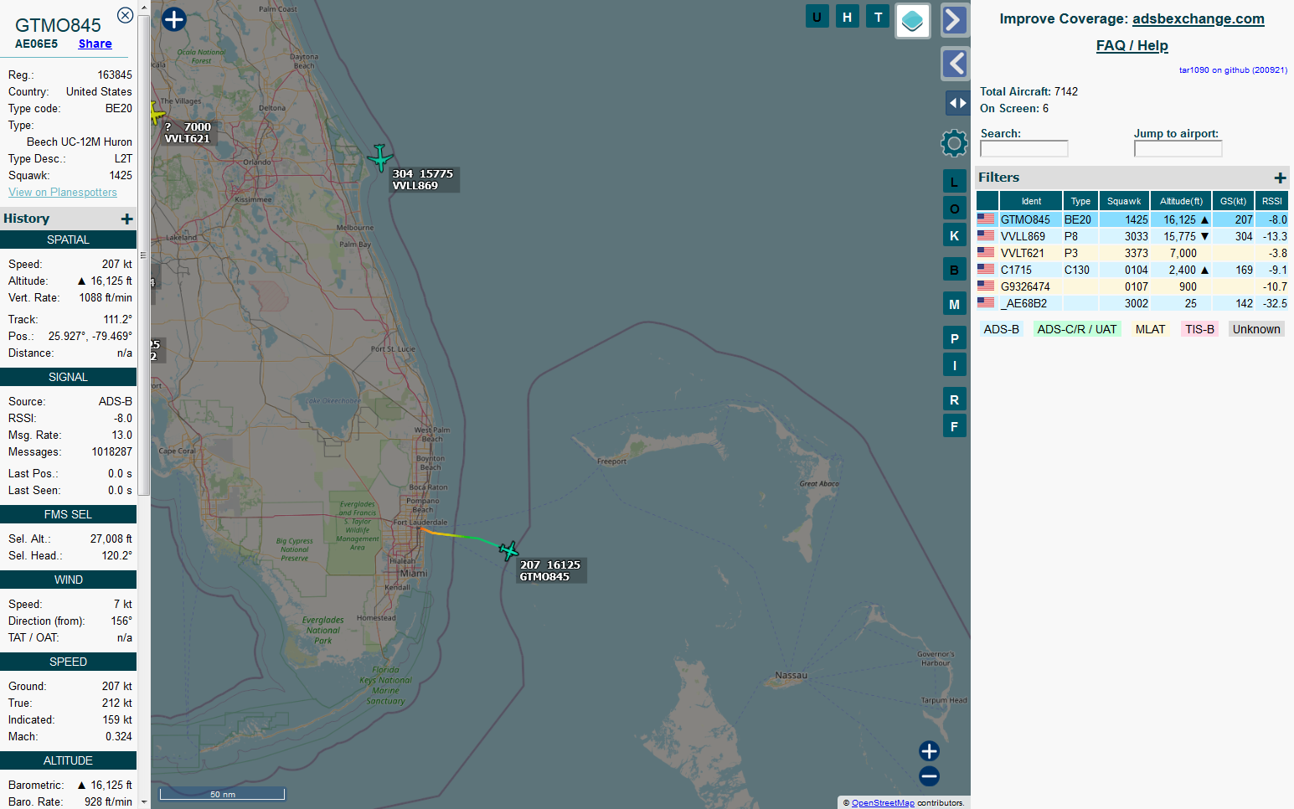Toggle the O map option button
The width and height of the screenshot is (1294, 809).
954,209
